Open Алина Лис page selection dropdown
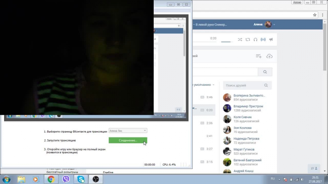328x184 pixels. pyautogui.click(x=128, y=130)
